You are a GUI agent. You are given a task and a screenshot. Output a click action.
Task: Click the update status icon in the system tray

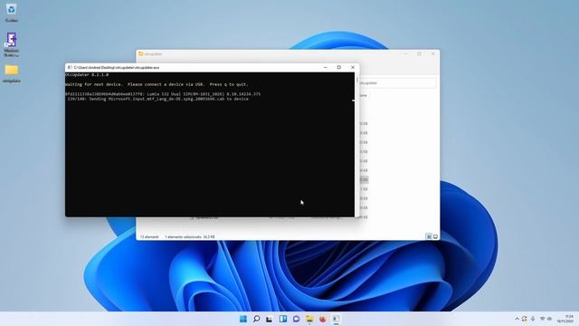tap(525, 319)
